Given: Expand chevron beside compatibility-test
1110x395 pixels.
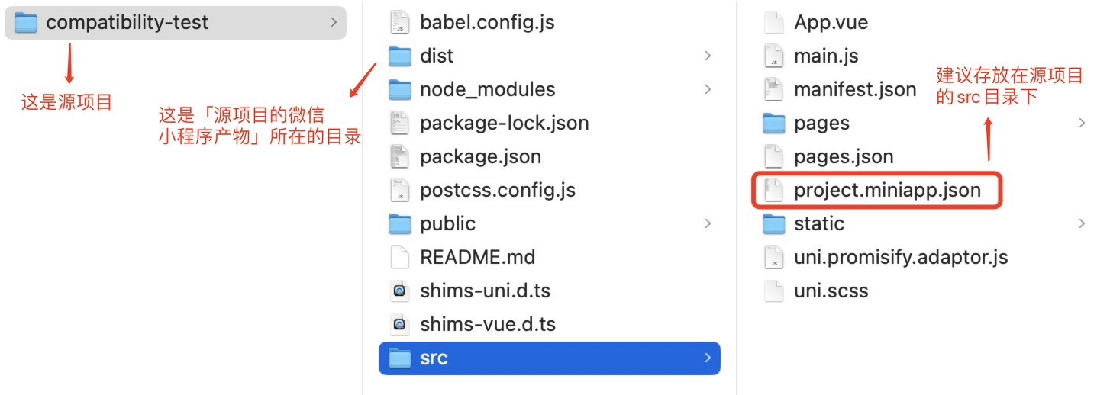Looking at the screenshot, I should coord(334,23).
